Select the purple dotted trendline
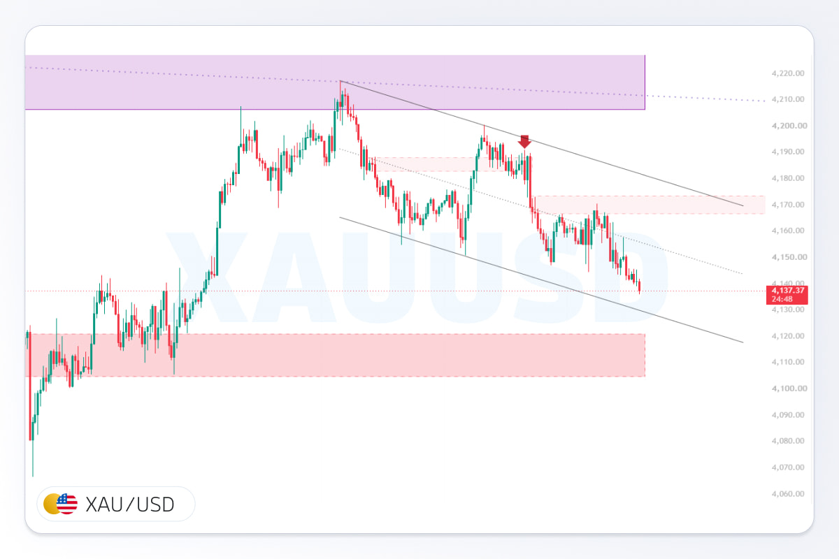 (x=396, y=85)
